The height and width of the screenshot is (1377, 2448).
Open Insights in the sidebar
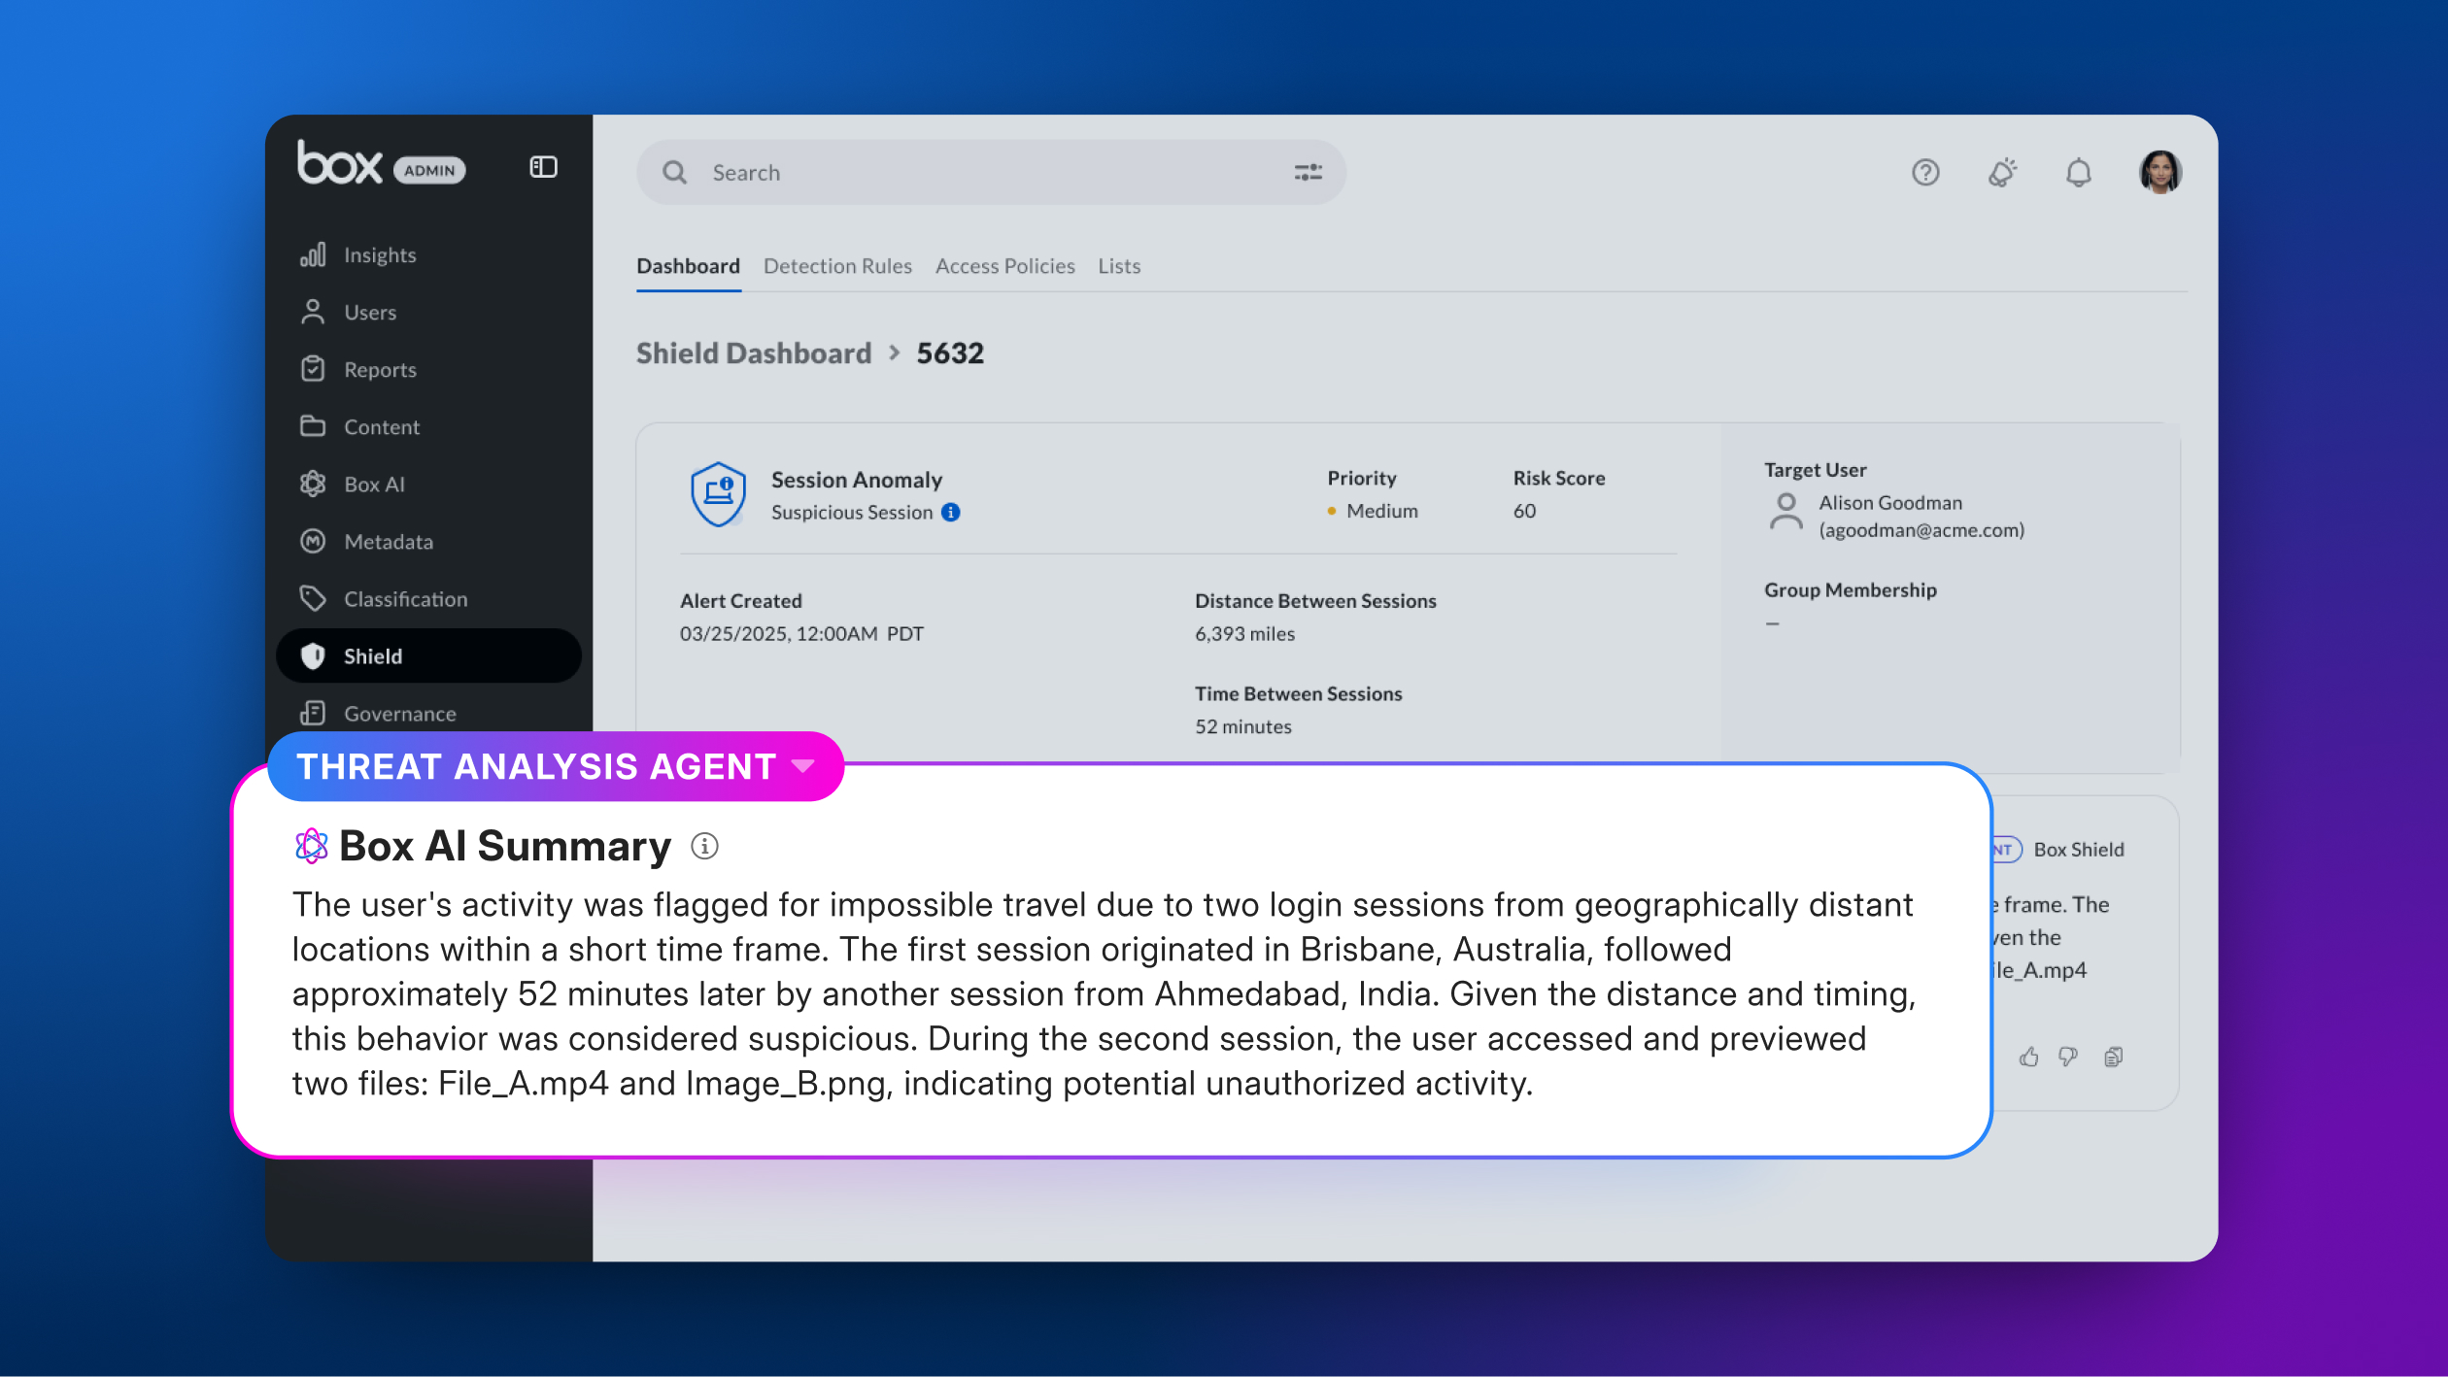(380, 255)
